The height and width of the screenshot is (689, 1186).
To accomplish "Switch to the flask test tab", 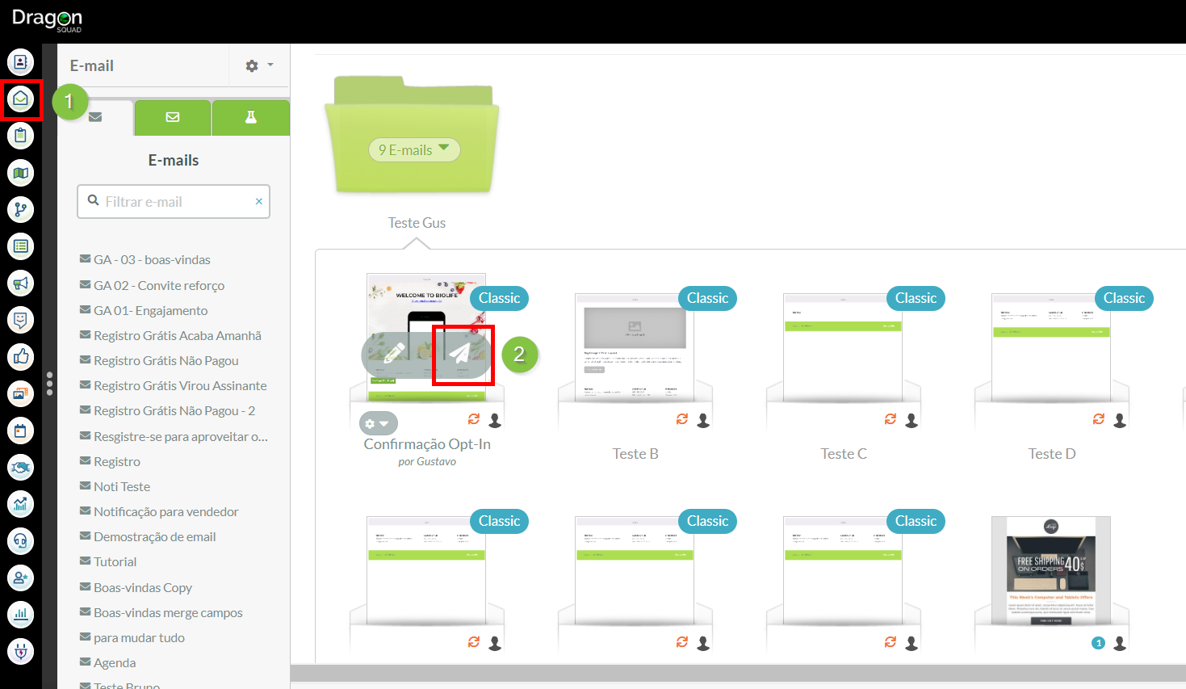I will 251,117.
